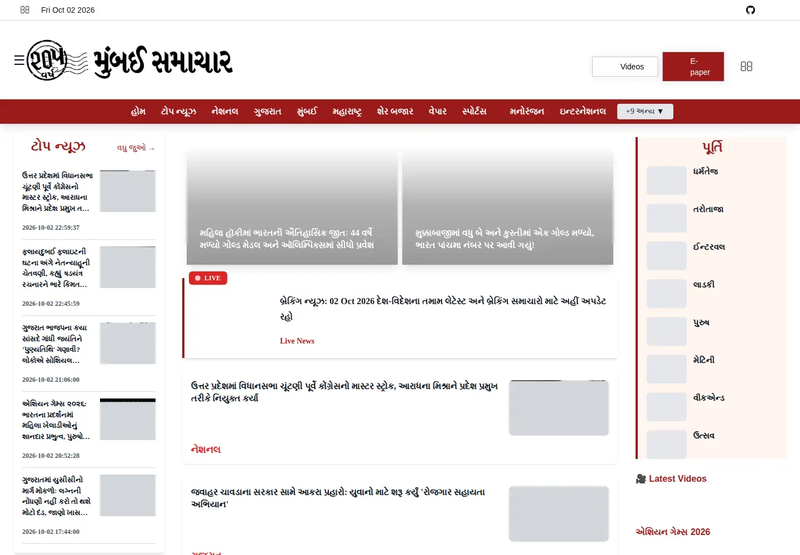Image resolution: width=800 pixels, height=555 pixels.
Task: Click the Mumbai Samachar logo
Action: (x=130, y=60)
